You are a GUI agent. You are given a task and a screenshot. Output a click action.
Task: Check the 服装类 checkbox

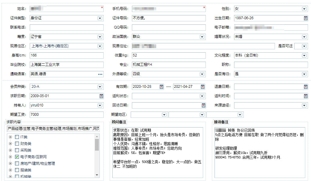[x=17, y=170]
